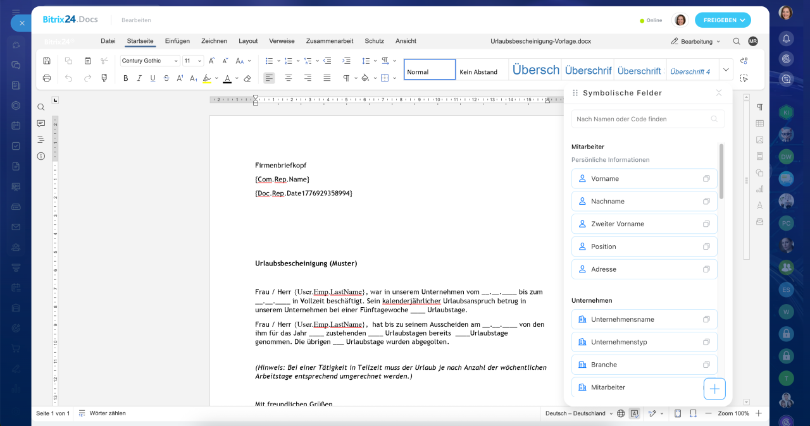Open the Einfügen tab
The image size is (810, 426).
[x=177, y=41]
